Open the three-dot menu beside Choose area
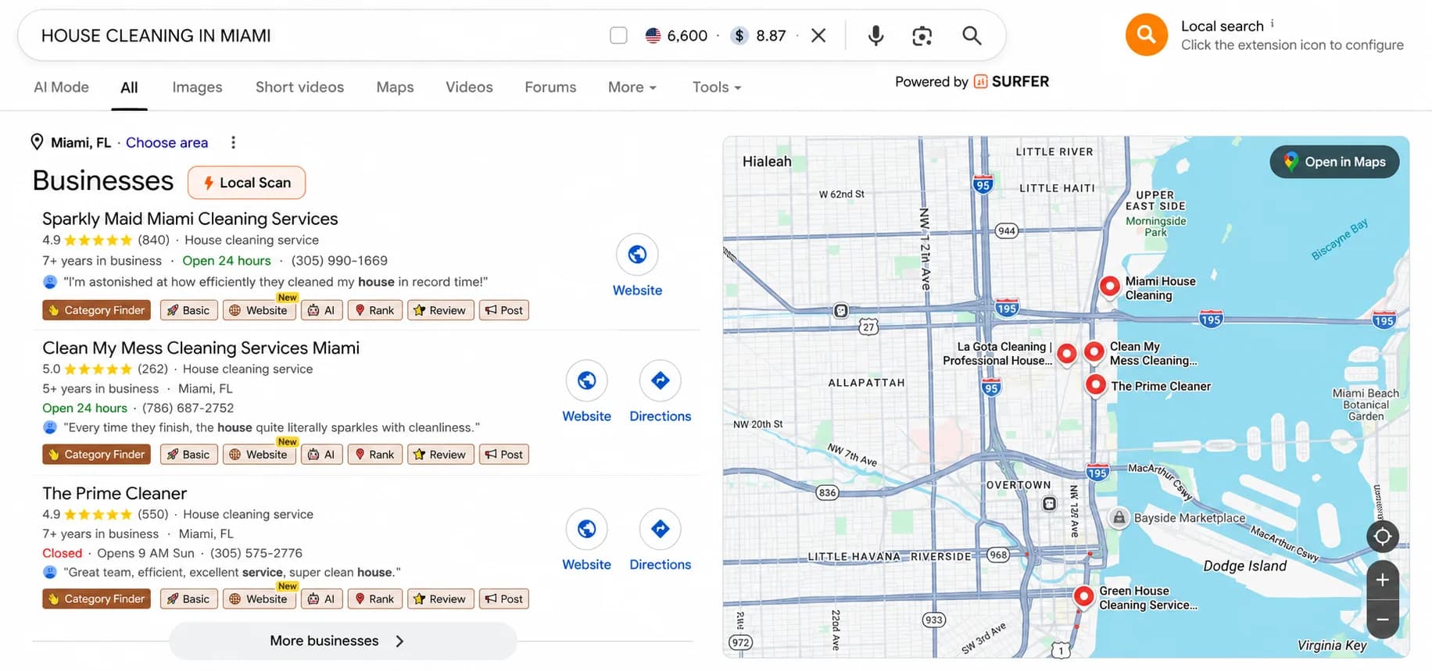 [233, 142]
